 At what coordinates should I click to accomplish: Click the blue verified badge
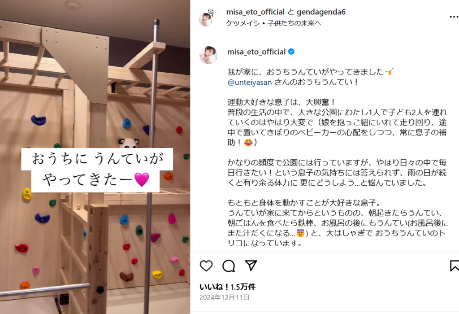[291, 52]
